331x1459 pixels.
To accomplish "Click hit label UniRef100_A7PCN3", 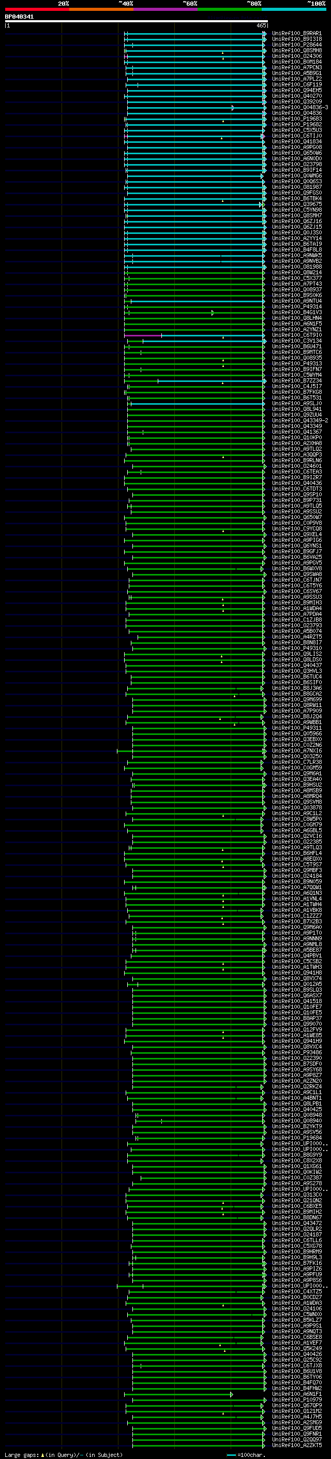I will click(x=296, y=67).
